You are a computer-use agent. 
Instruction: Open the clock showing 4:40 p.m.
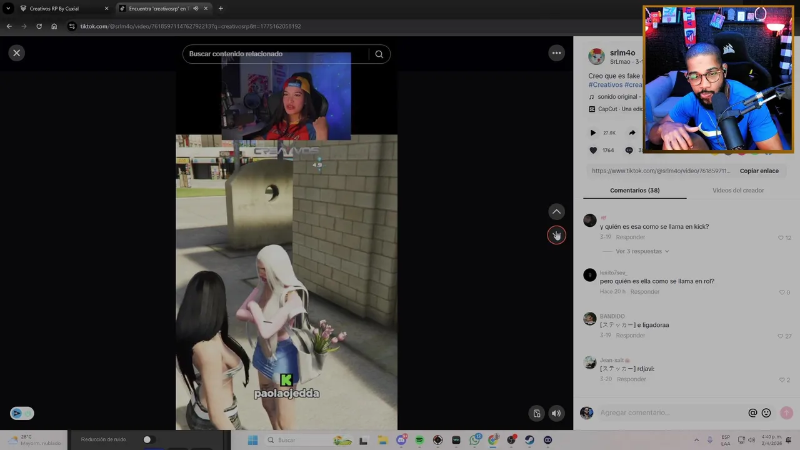click(x=772, y=440)
